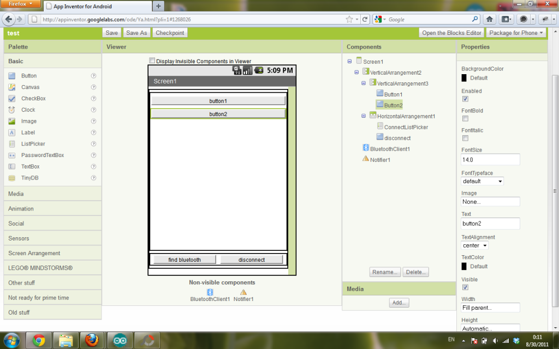Select the Button palette icon
This screenshot has height=349, width=559.
pos(12,76)
